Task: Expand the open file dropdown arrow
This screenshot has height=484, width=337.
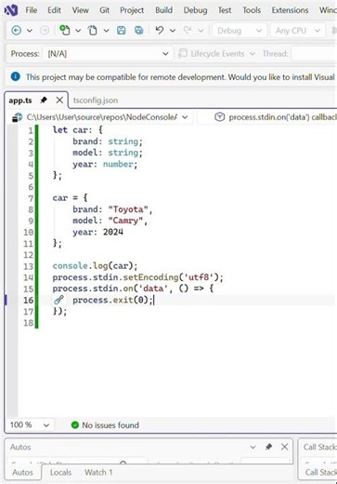Action: pos(106,31)
